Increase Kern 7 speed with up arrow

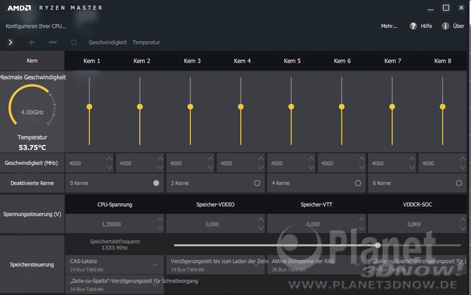413,158
